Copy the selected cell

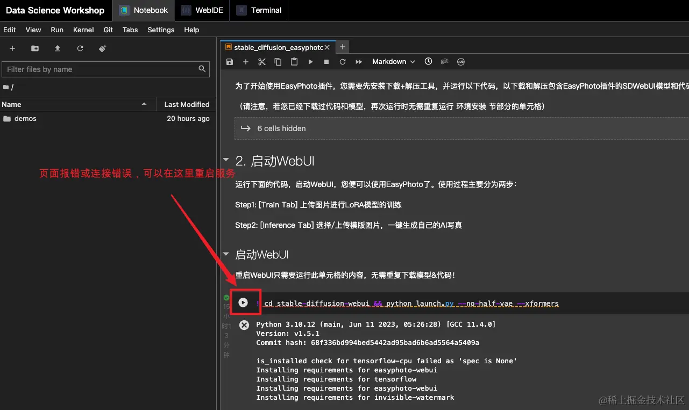pyautogui.click(x=278, y=62)
